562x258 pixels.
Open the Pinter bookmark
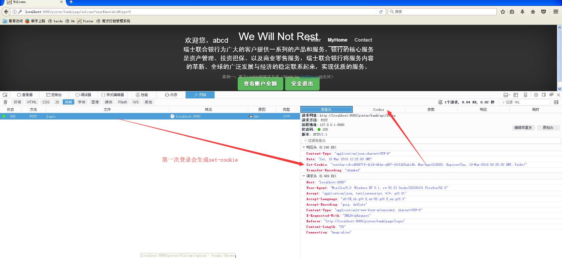click(x=85, y=21)
